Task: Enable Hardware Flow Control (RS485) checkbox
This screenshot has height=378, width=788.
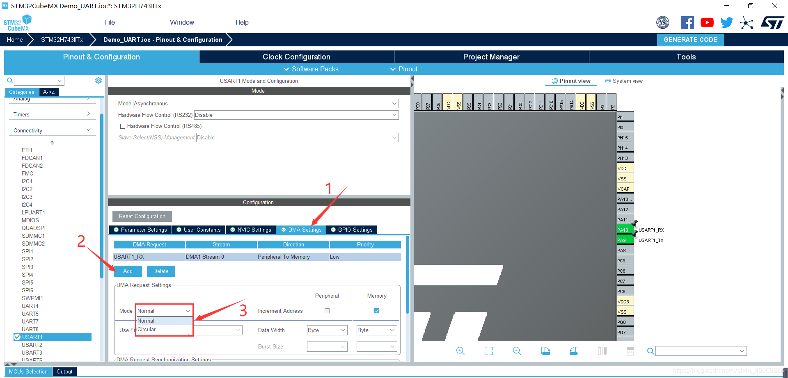Action: tap(122, 126)
